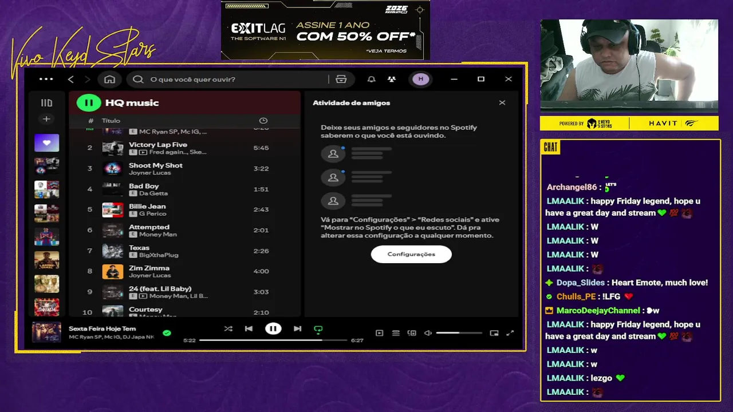Click the search magnifier icon
This screenshot has height=412, width=733.
point(138,79)
